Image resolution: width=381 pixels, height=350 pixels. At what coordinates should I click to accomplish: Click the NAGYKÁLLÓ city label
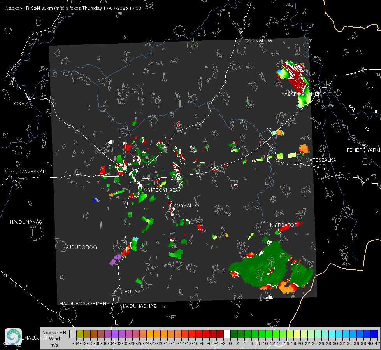(184, 205)
